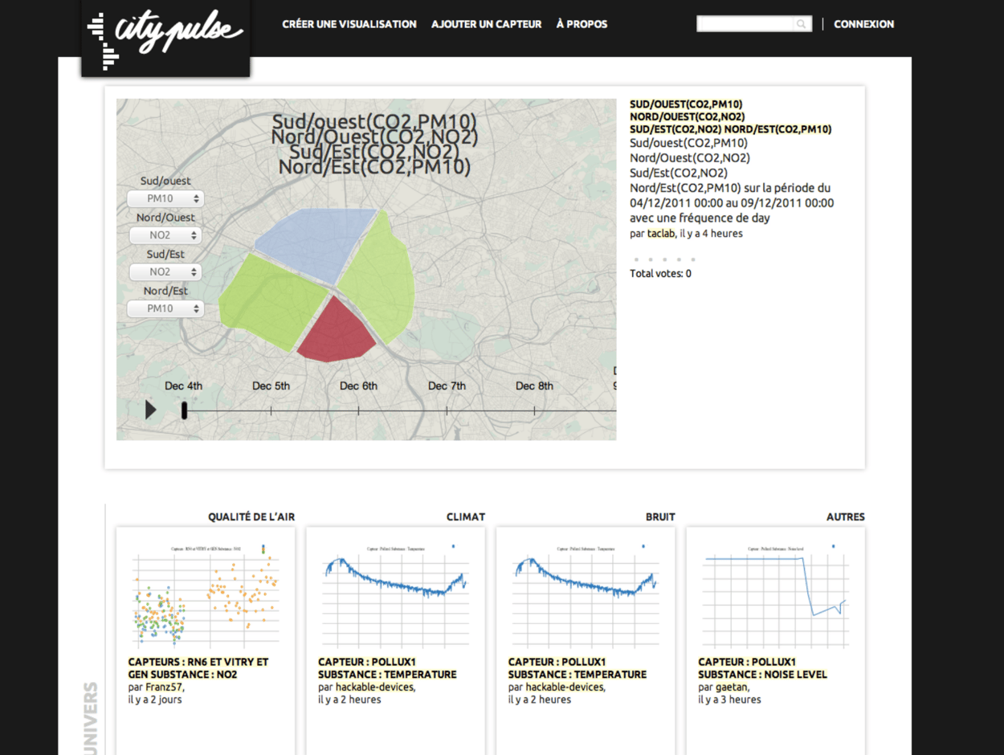This screenshot has height=755, width=1004.
Task: Open the Sud/ouest PM10 substance dropdown
Action: 165,198
